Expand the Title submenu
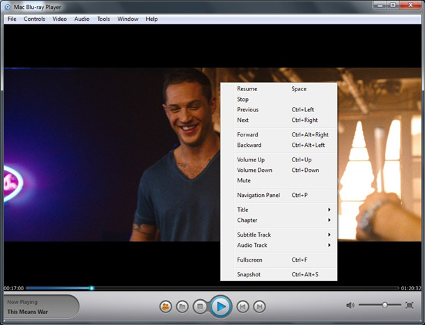This screenshot has width=425, height=325. 279,209
